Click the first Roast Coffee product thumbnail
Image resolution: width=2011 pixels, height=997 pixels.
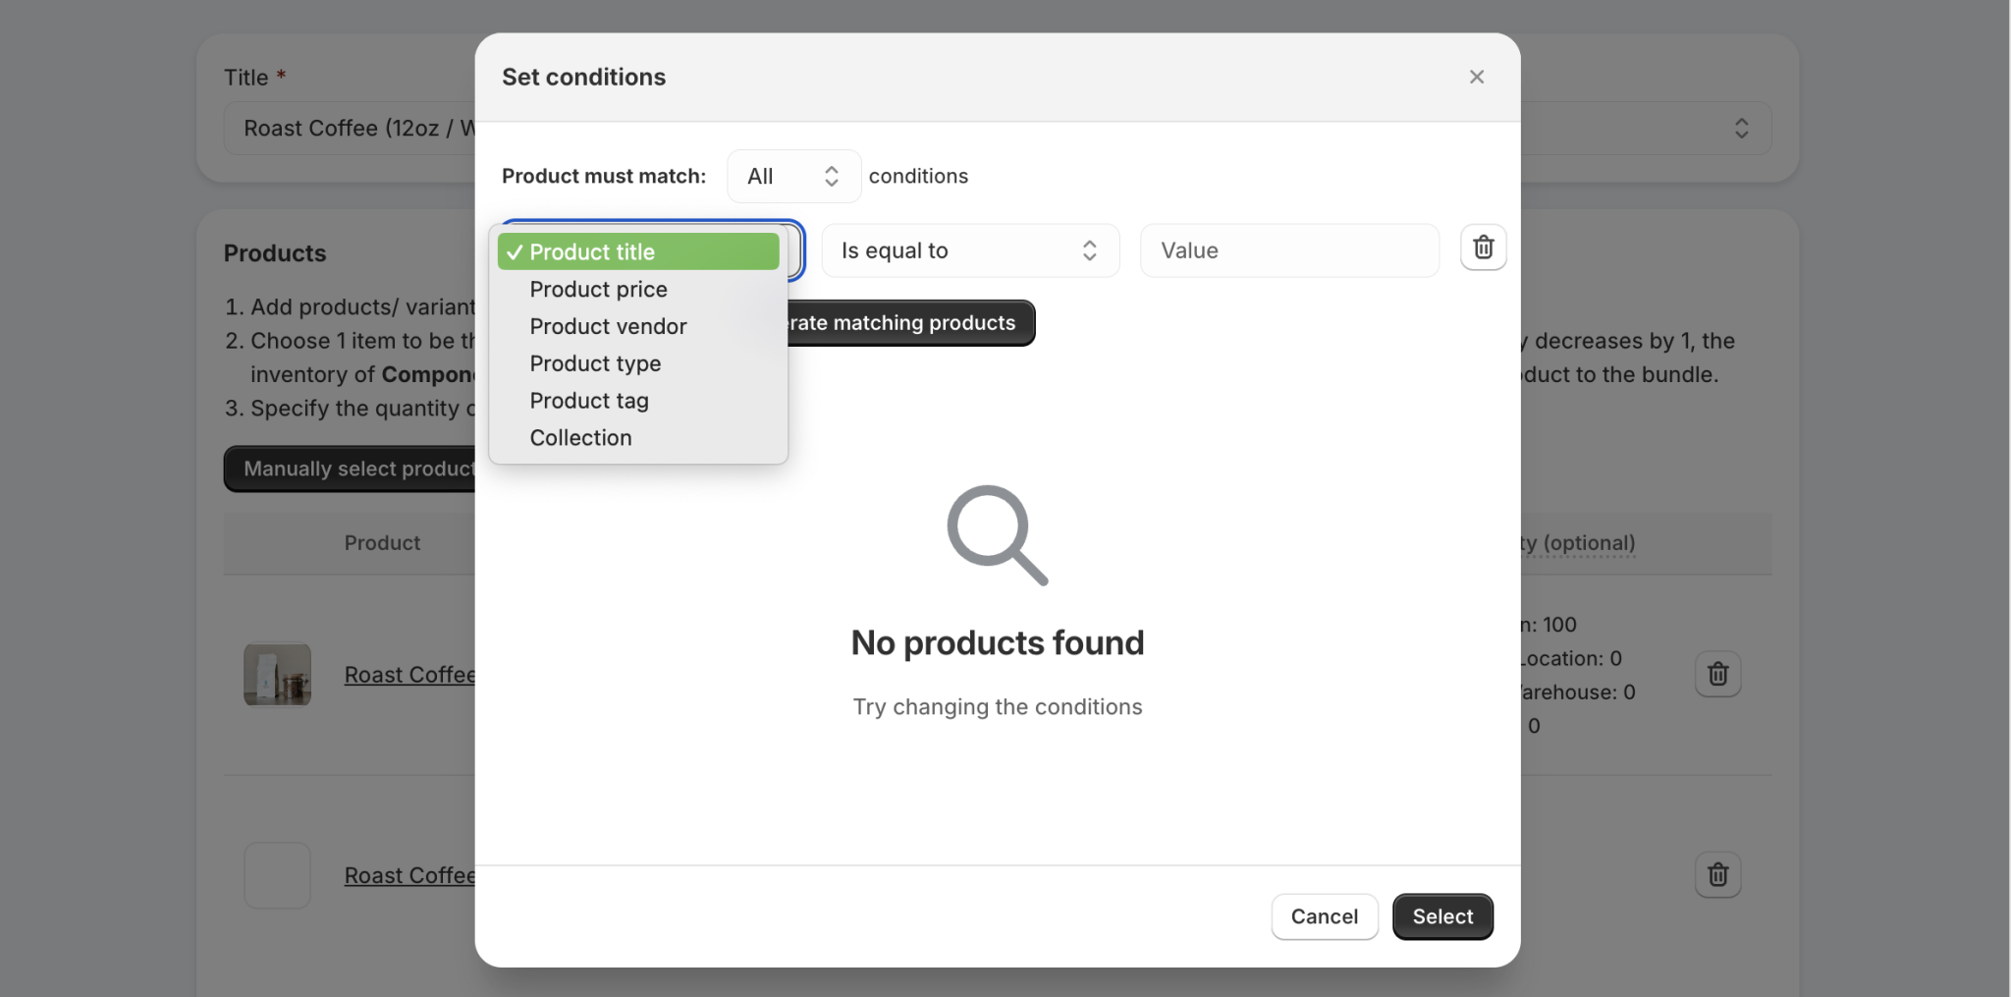click(x=277, y=675)
